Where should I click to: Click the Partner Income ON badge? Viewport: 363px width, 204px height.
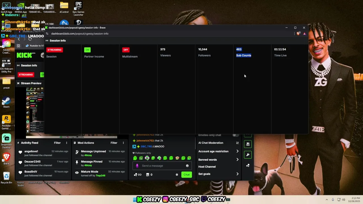tap(87, 50)
